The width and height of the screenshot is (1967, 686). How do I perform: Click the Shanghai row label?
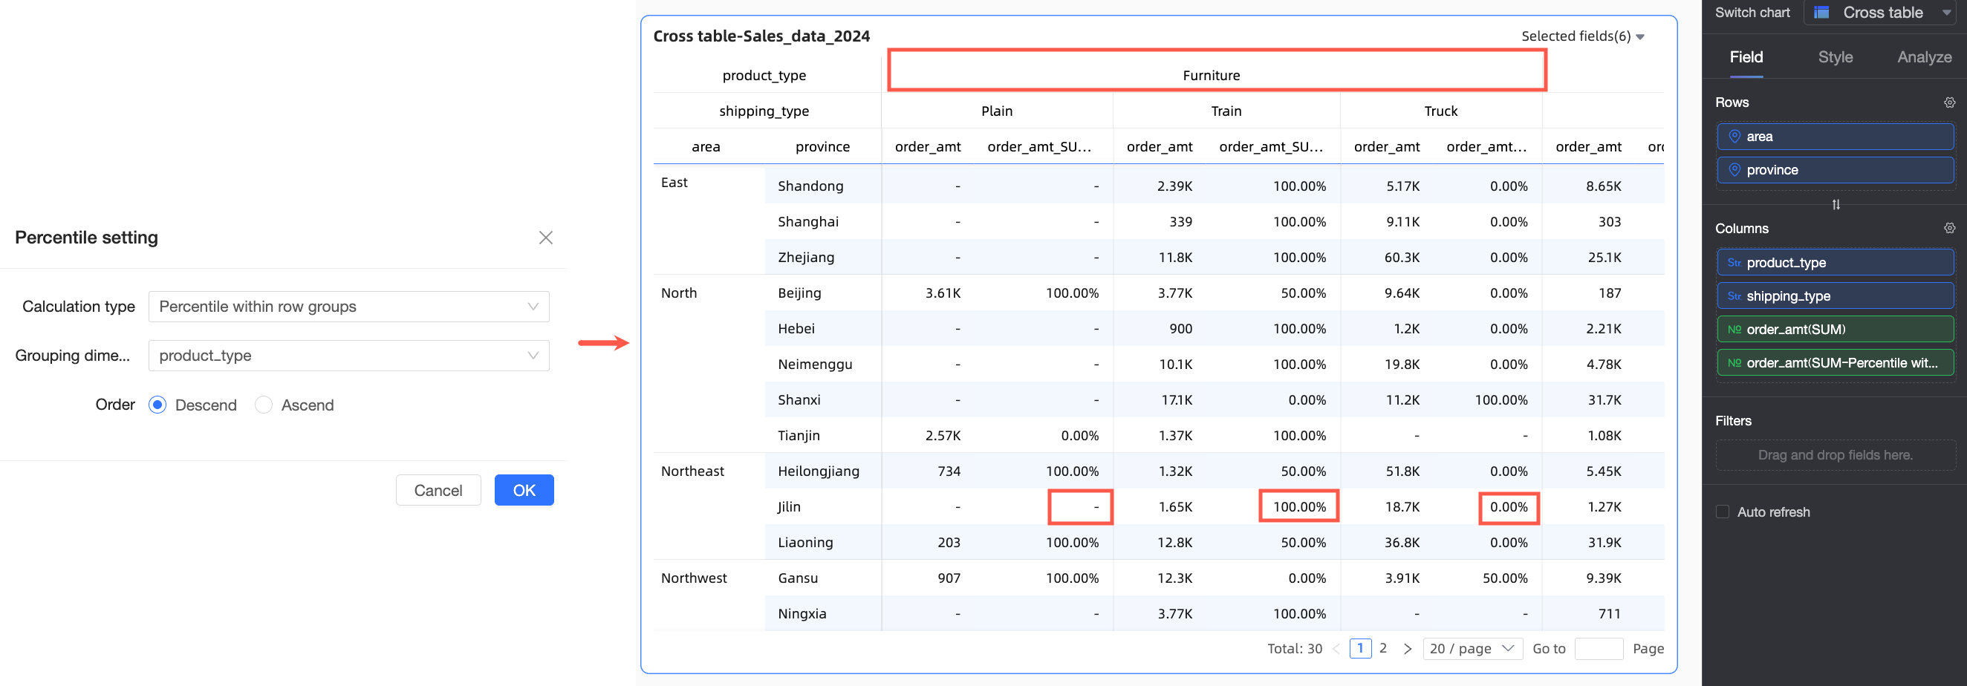tap(808, 222)
